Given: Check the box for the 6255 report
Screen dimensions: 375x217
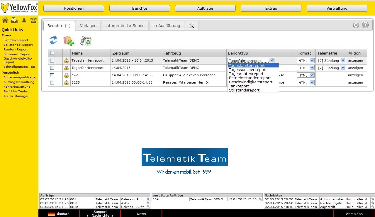Looking at the screenshot, I should point(52,83).
